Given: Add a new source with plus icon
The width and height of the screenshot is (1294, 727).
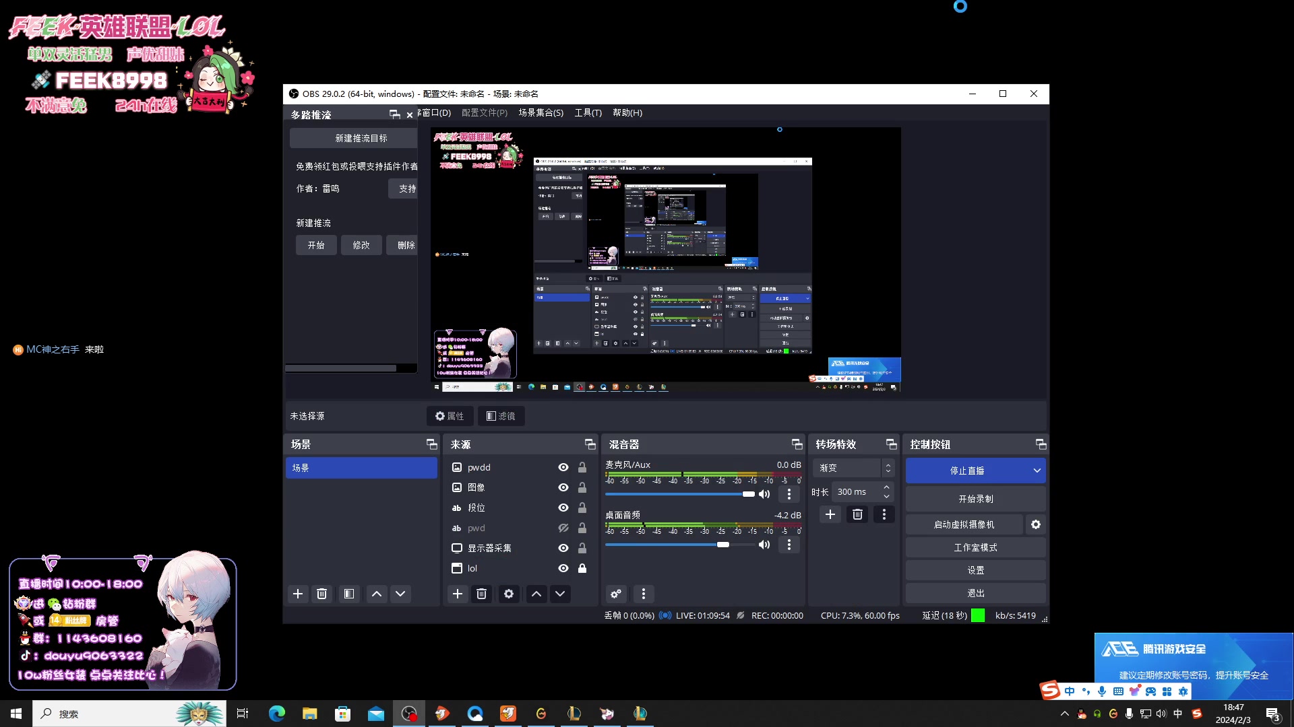Looking at the screenshot, I should [458, 594].
